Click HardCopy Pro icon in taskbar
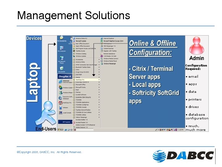Viewport: 222px width, 167px height. tap(75, 130)
